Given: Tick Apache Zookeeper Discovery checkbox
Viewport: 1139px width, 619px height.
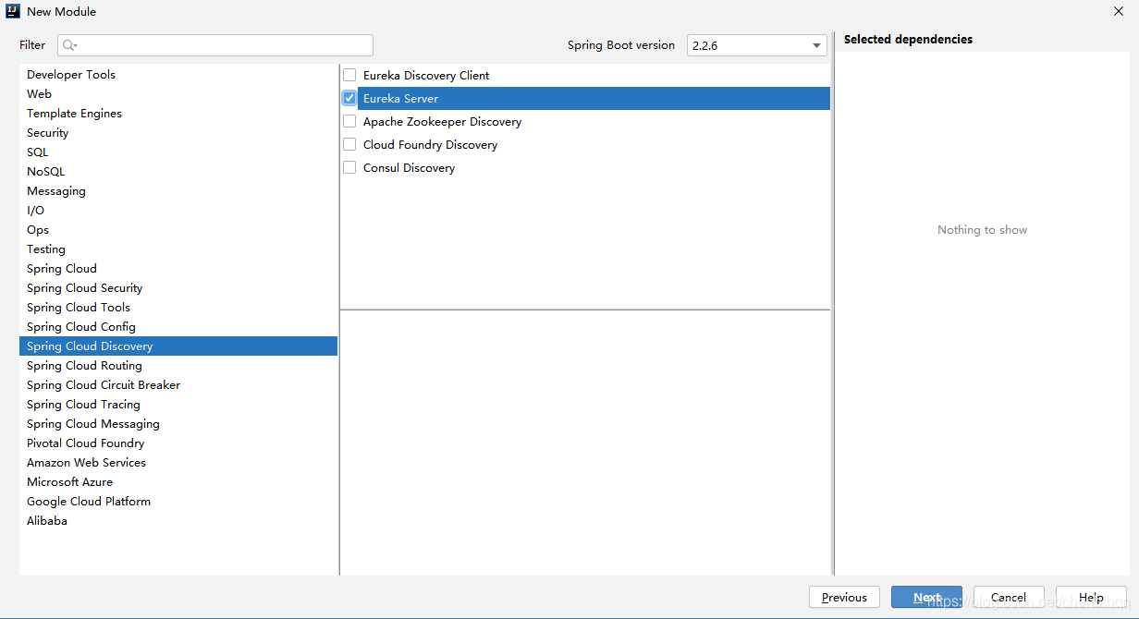Looking at the screenshot, I should tap(349, 121).
